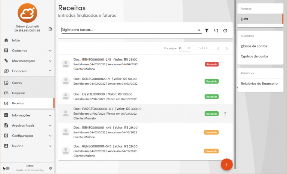Open Planos de contas link

point(254,46)
